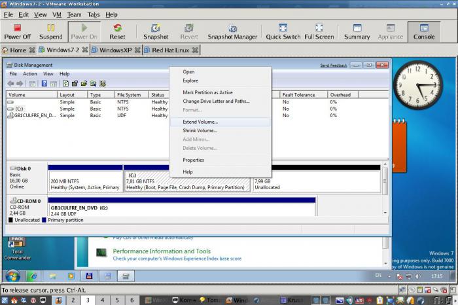Image resolution: width=458 pixels, height=305 pixels.
Task: Choose Extend Volume from context menu
Action: (x=220, y=122)
